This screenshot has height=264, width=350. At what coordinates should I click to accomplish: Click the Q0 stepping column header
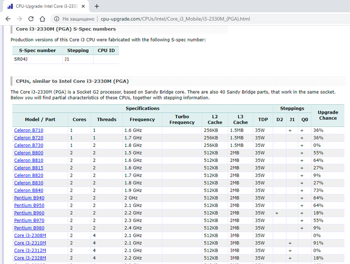pos(304,120)
